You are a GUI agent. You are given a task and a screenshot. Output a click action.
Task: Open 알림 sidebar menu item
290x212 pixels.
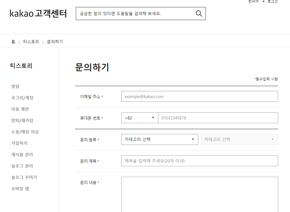[x=15, y=86]
